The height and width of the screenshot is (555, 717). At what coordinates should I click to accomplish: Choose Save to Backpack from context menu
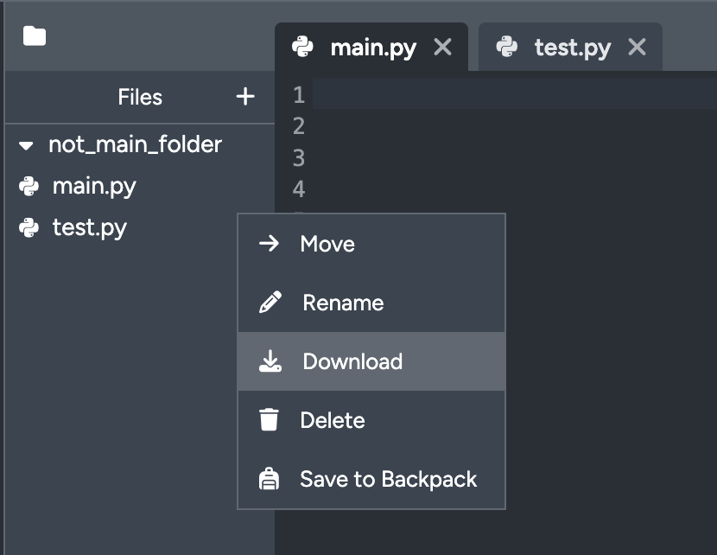tap(388, 479)
